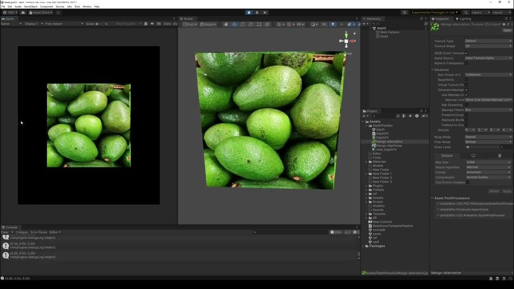Collapse the DepthParallax folder
The height and width of the screenshot is (289, 514).
pos(366,126)
